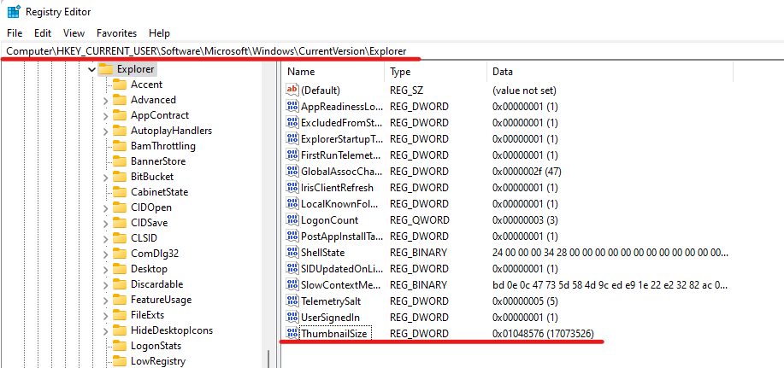The image size is (784, 368).
Task: Click the LogonCount value icon
Action: click(x=292, y=219)
